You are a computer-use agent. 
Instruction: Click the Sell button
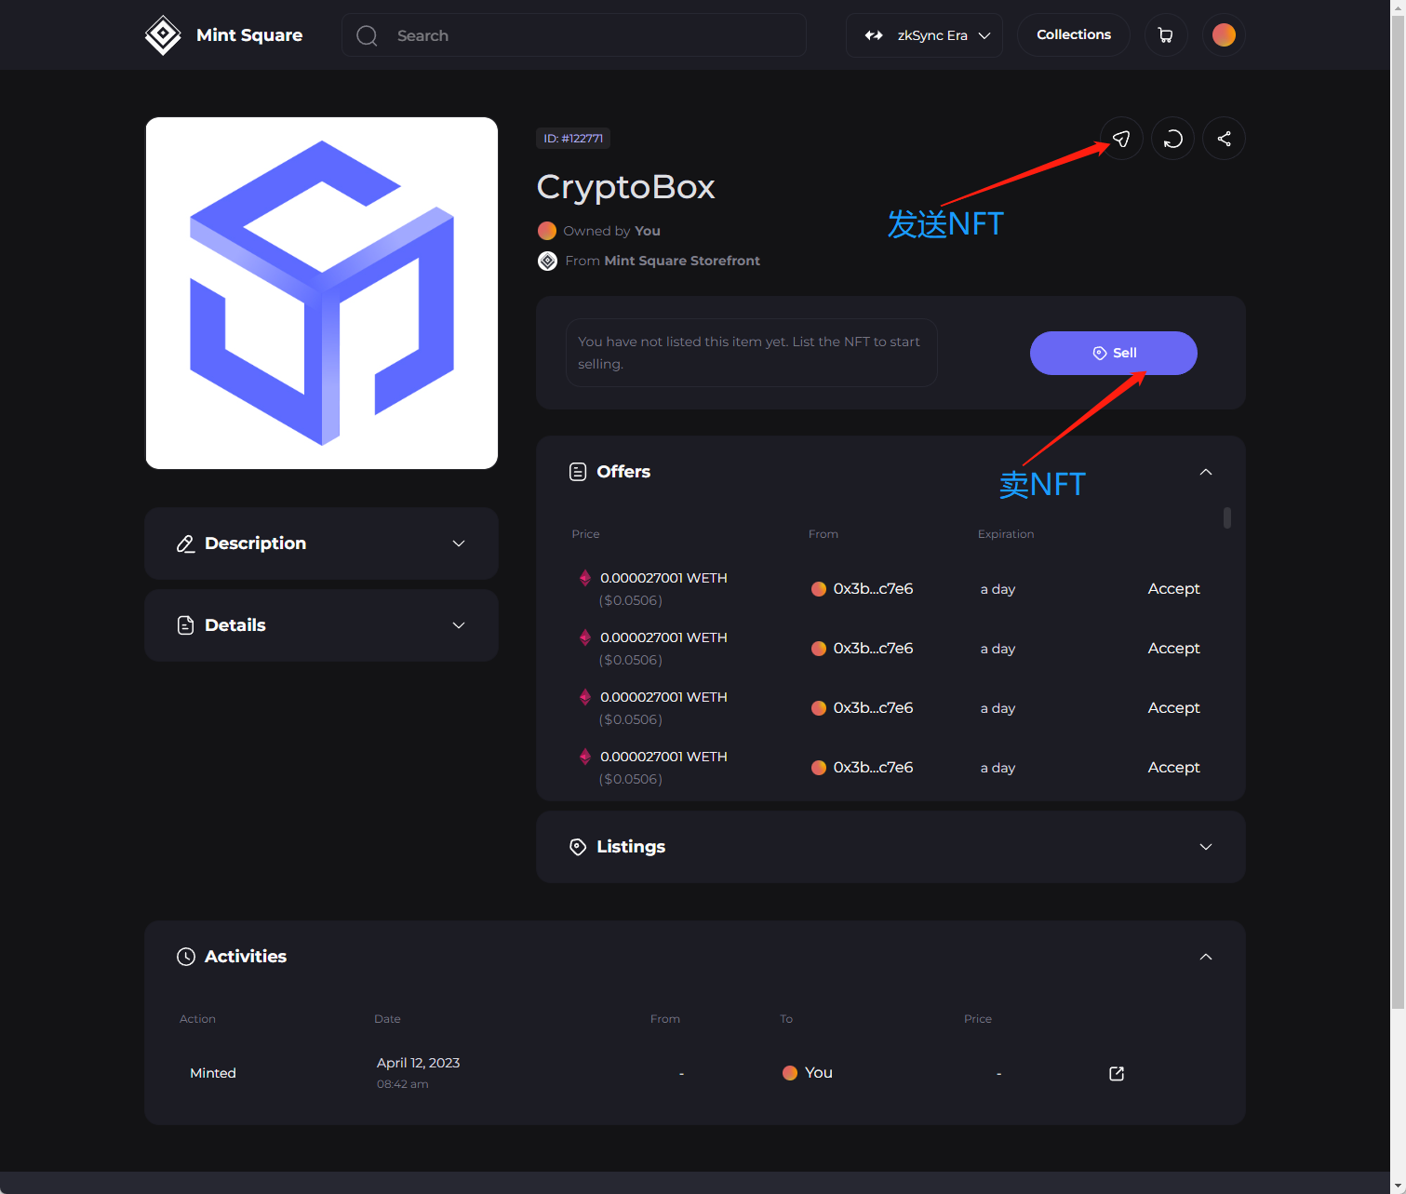[x=1114, y=353]
